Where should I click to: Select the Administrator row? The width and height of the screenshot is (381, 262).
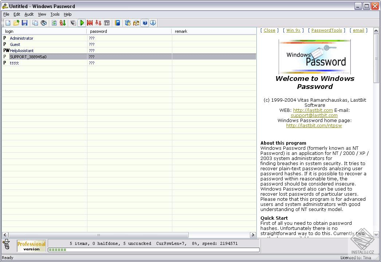(x=129, y=38)
